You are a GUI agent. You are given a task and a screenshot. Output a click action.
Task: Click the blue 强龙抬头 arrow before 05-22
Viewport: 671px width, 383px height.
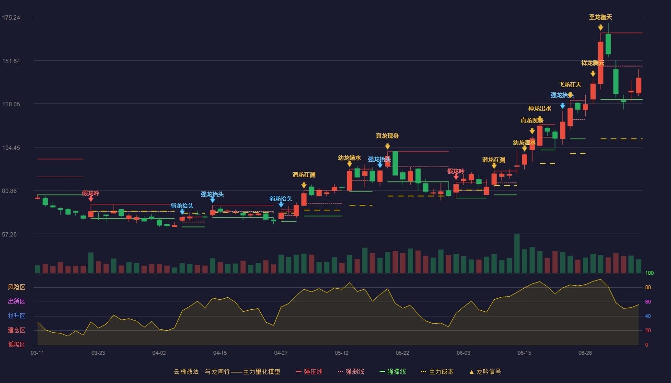[x=380, y=165]
